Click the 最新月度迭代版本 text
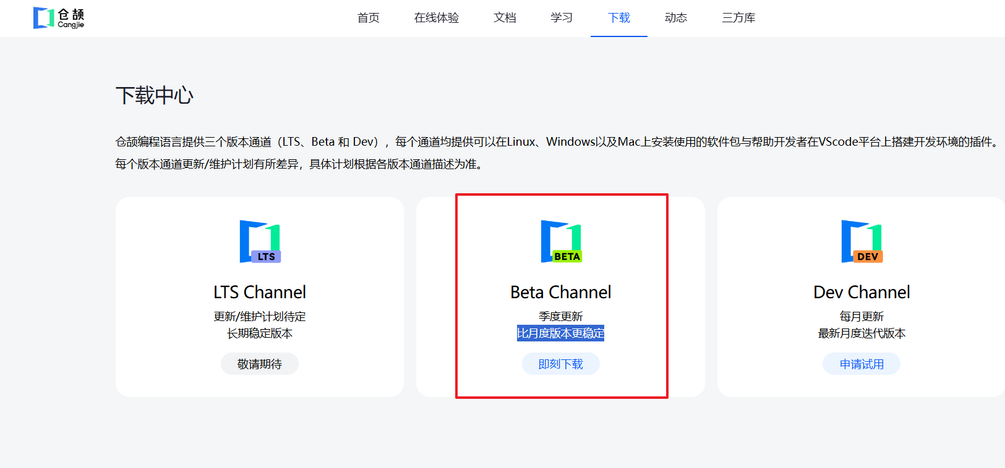The image size is (1005, 468). click(x=862, y=333)
